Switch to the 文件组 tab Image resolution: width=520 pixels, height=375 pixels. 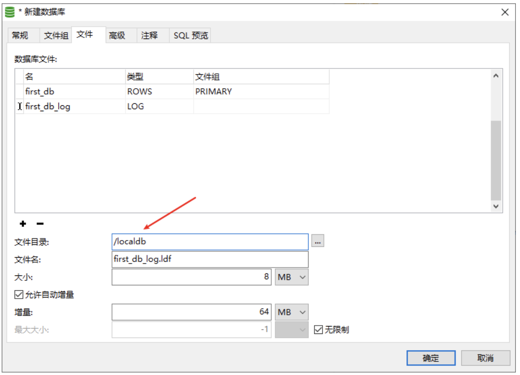coord(56,36)
